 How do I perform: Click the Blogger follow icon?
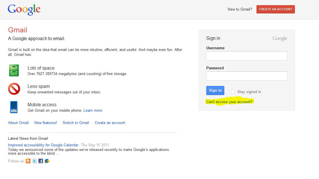[28, 161]
